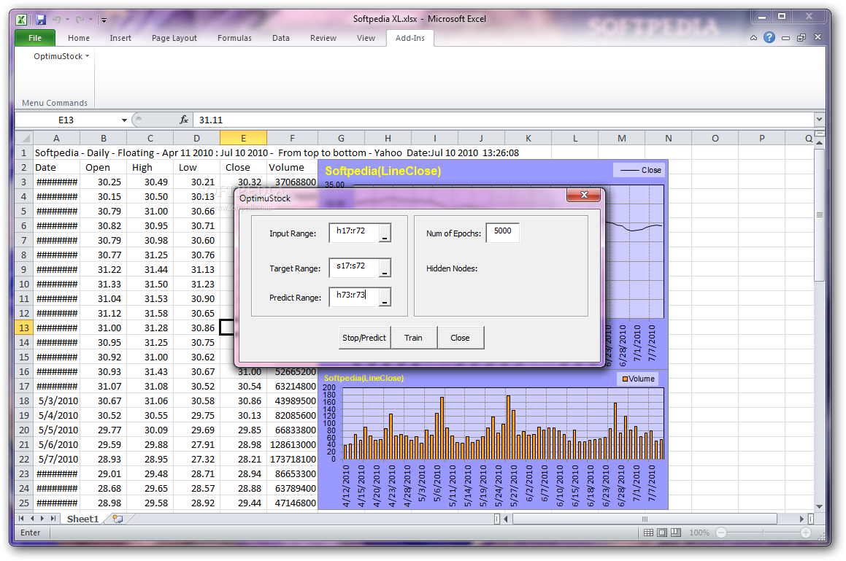
Task: Pick a range with Predict Range selector button
Action: pyautogui.click(x=385, y=297)
